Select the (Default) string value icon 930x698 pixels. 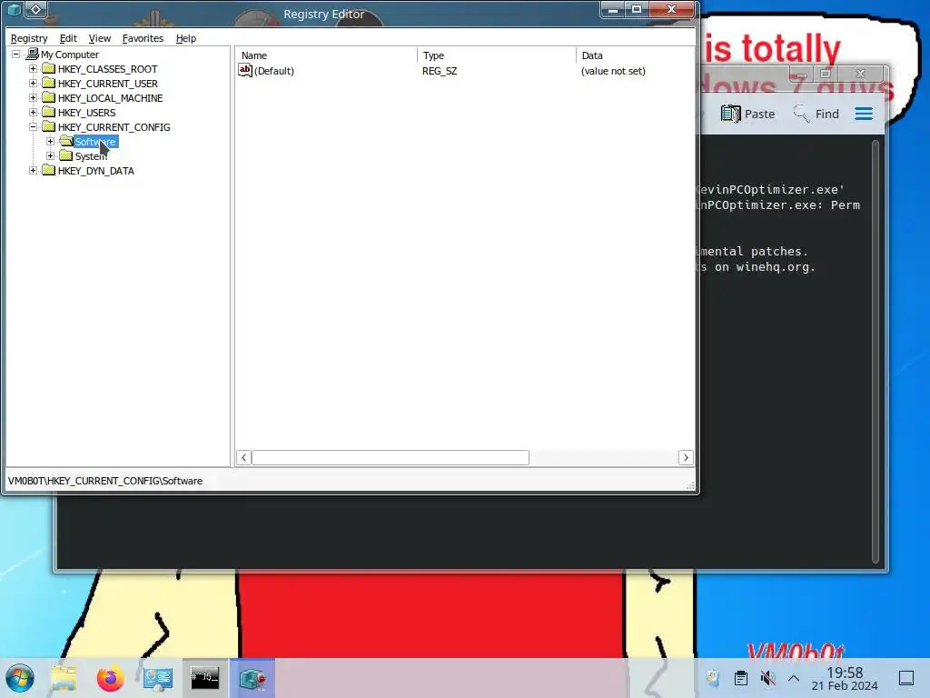[x=245, y=70]
